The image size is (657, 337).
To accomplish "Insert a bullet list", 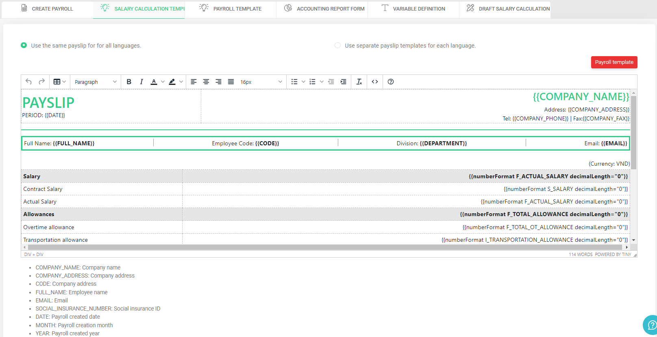I will pyautogui.click(x=294, y=82).
